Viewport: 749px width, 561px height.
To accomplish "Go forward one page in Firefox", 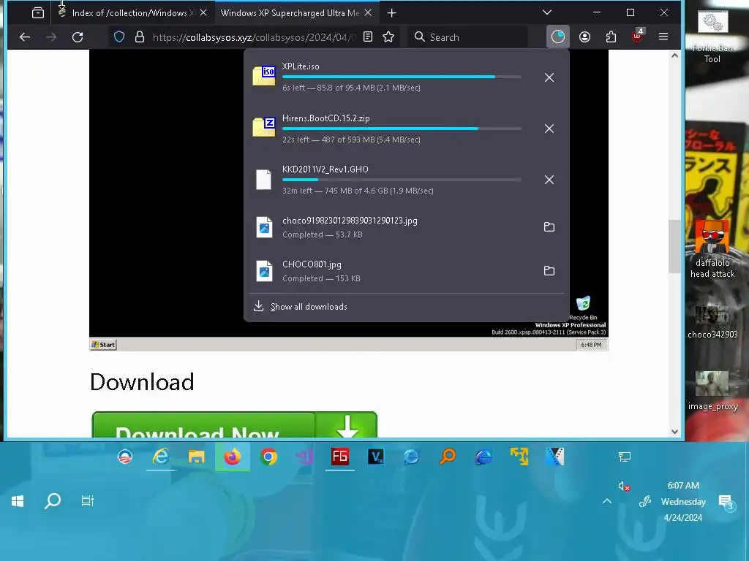I will (51, 37).
